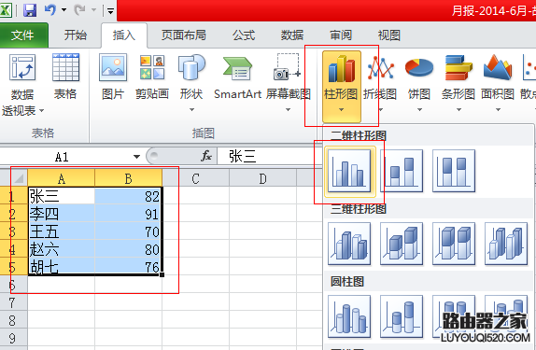Screen dimensions: 536x350
Task: Choose the 2D 100% stacked column chart
Action: click(x=454, y=171)
